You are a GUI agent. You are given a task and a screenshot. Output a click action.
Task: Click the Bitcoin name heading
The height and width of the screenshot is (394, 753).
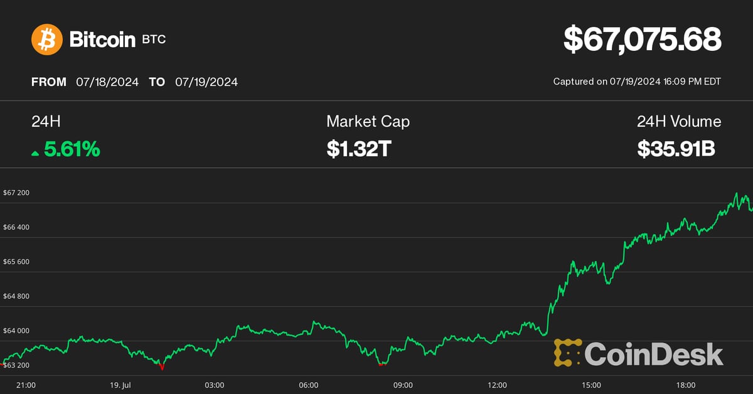coord(102,40)
